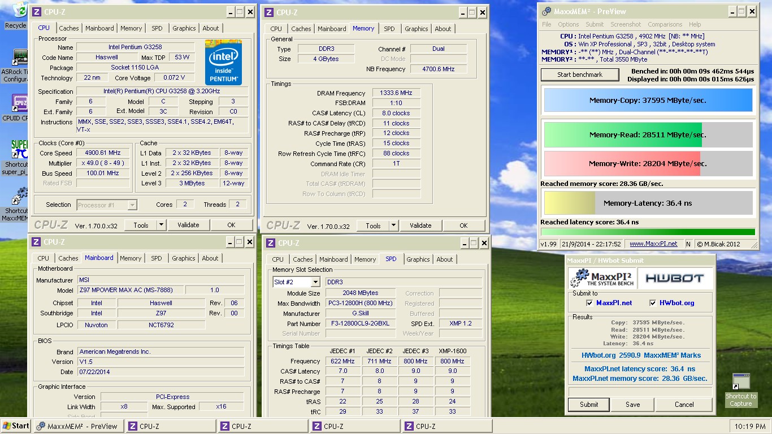Open the File menu in MaxxMEM²

pos(547,24)
